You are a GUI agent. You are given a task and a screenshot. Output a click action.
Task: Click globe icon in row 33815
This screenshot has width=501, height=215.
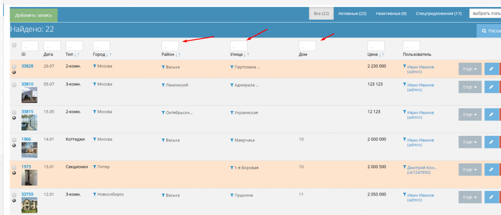pos(14,118)
